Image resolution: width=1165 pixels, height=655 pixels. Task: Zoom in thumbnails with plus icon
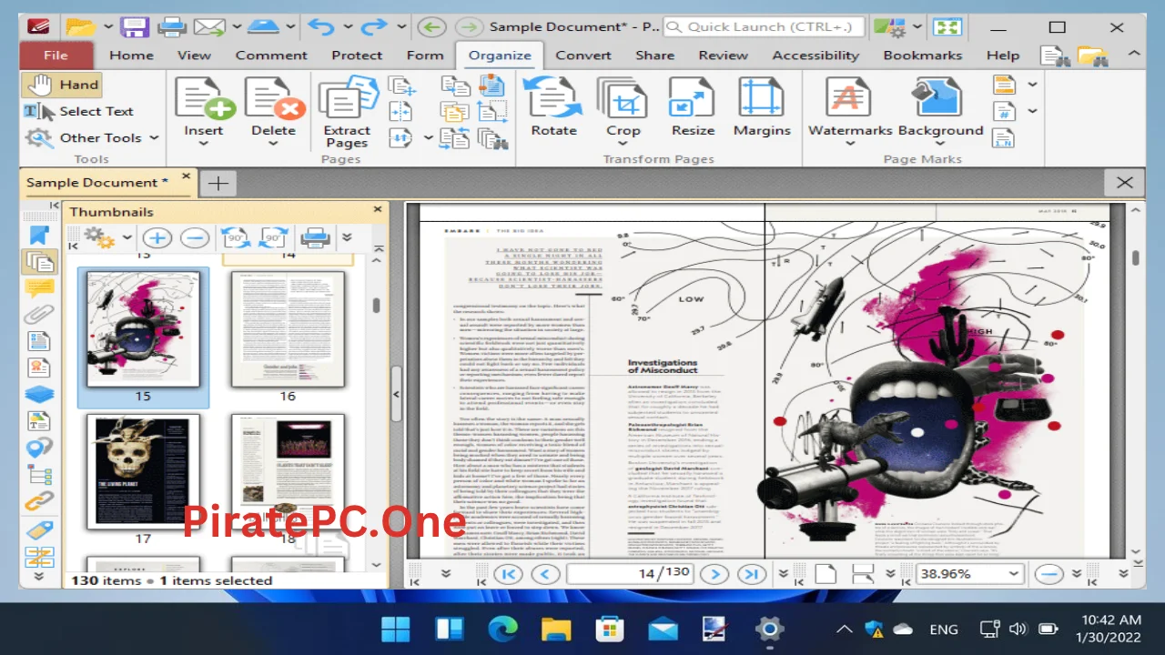click(157, 238)
